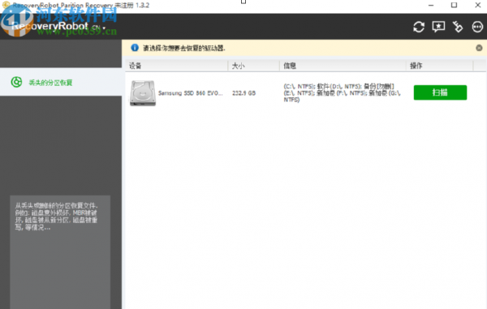Open the feedback star-bubble icon
The image size is (487, 309).
[438, 27]
